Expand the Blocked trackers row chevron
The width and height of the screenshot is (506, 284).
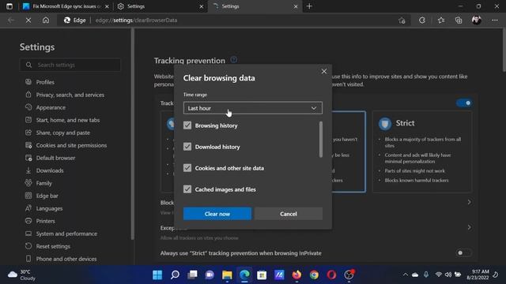pos(469,202)
